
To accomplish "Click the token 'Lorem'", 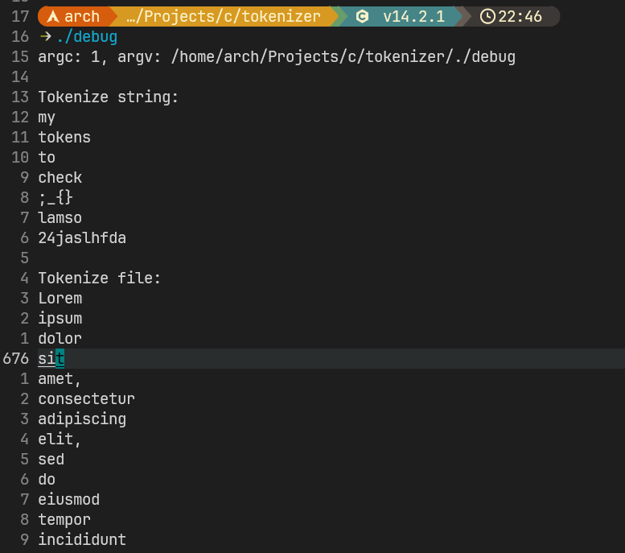I will [x=60, y=299].
